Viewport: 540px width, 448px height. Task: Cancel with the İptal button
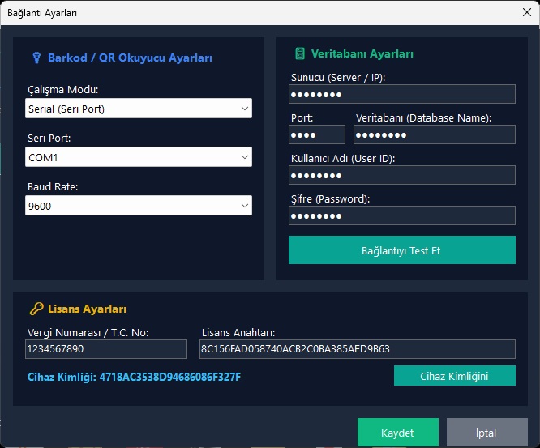[487, 433]
